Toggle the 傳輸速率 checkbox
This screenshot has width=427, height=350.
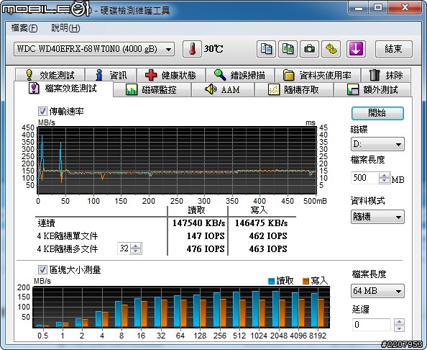tap(42, 112)
